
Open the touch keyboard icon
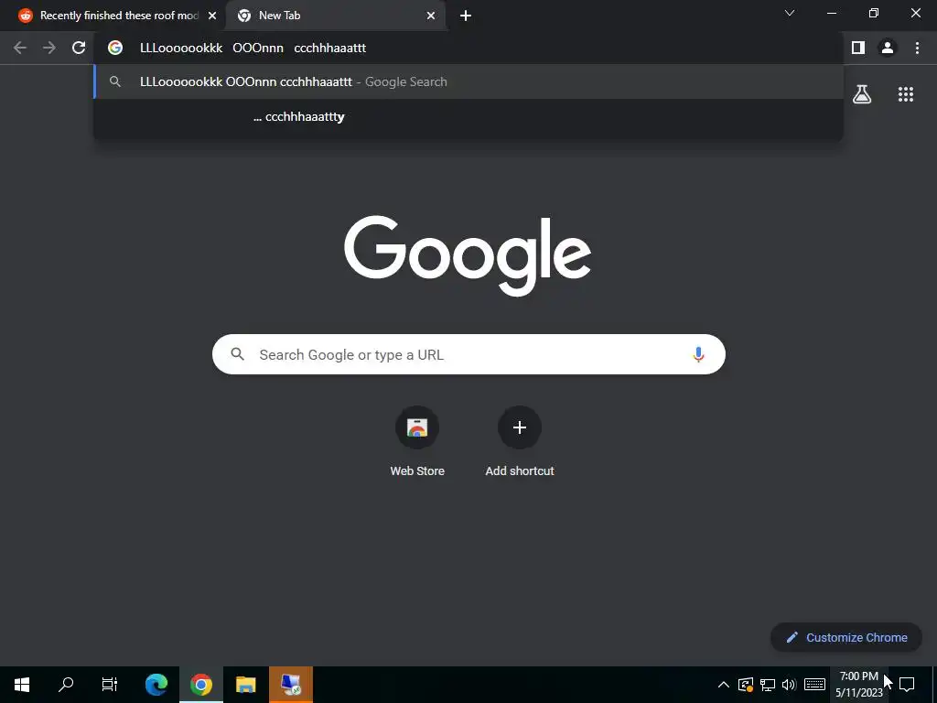point(814,685)
